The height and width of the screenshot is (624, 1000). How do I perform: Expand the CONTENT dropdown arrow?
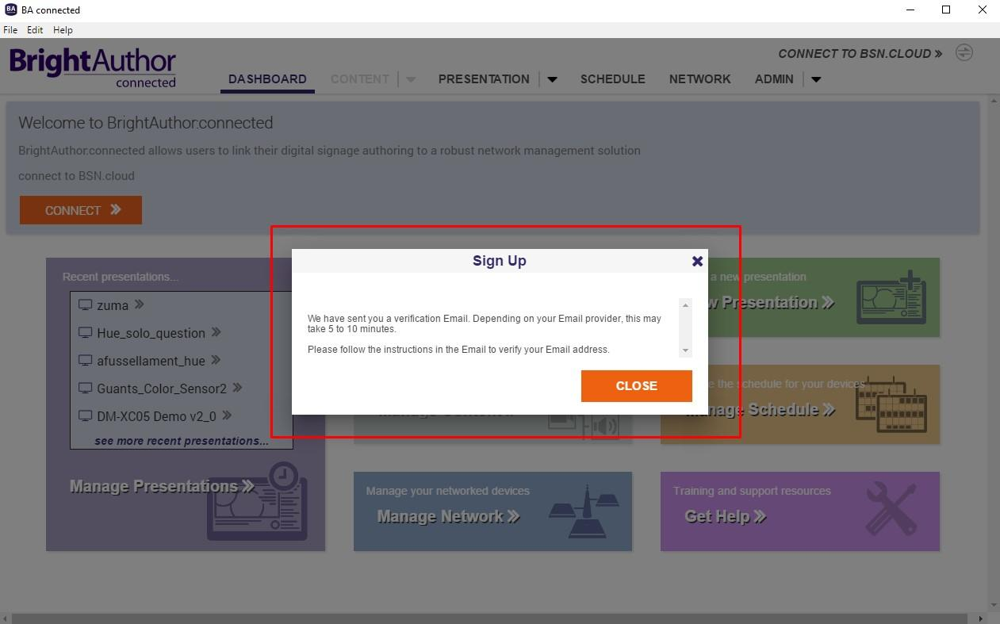click(411, 79)
